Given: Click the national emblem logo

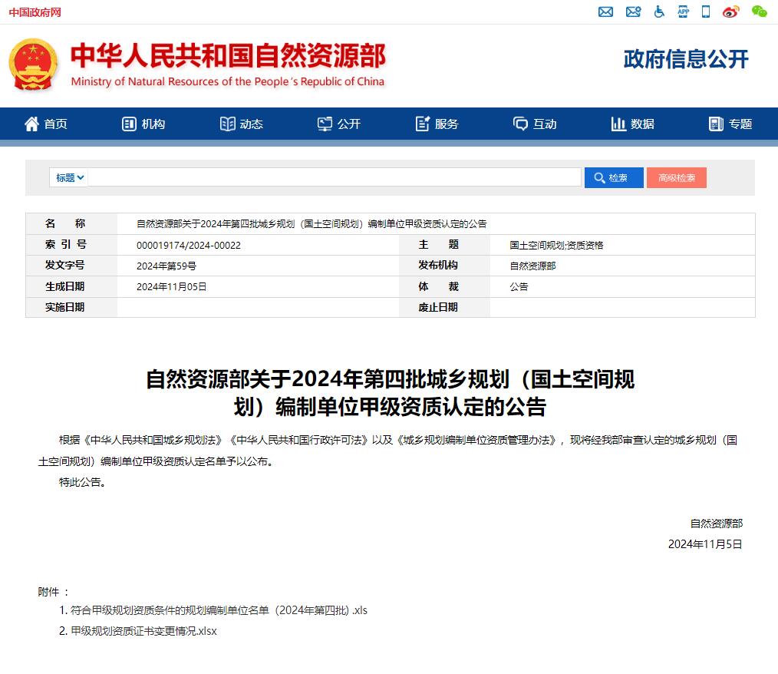Looking at the screenshot, I should click(x=33, y=65).
